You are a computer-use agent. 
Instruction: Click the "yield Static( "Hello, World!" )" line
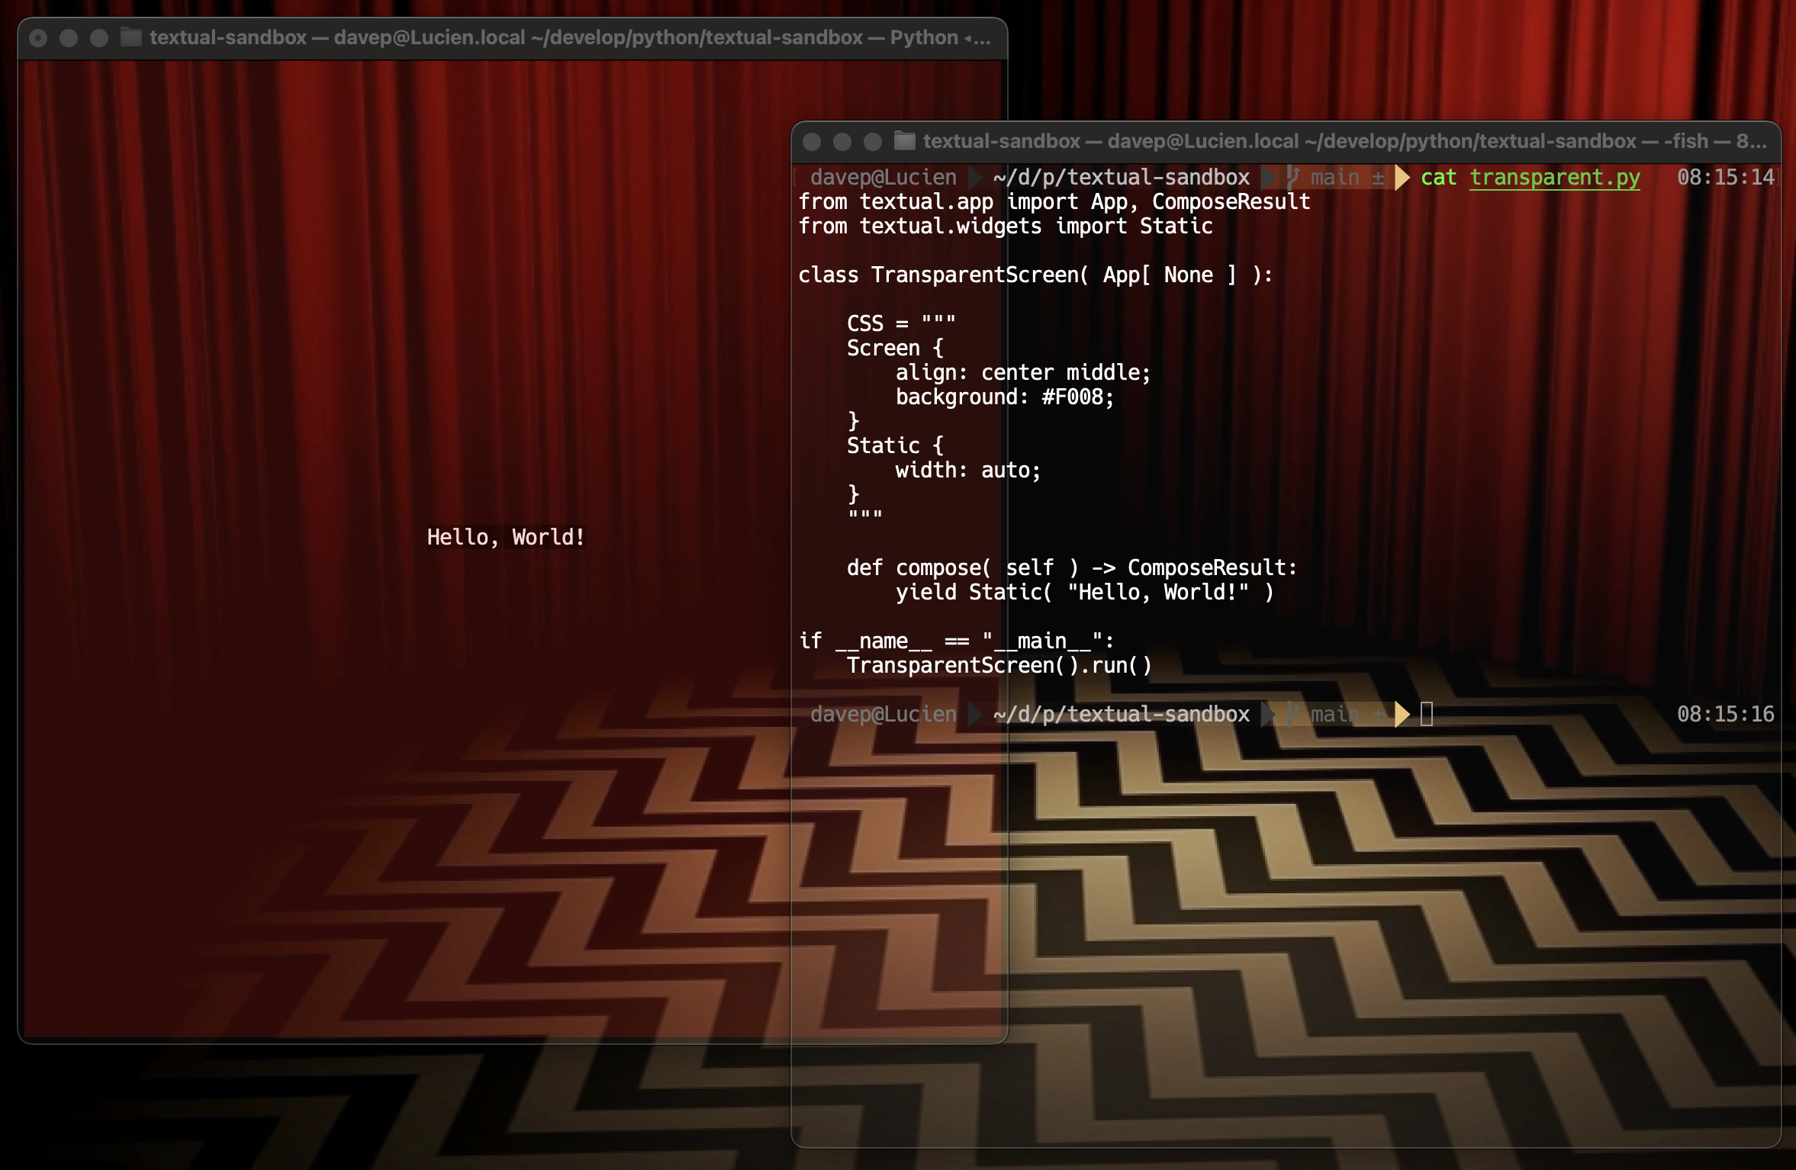tap(1084, 593)
